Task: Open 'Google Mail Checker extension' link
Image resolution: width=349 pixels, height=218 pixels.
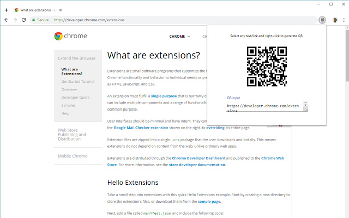Action: tap(141, 128)
